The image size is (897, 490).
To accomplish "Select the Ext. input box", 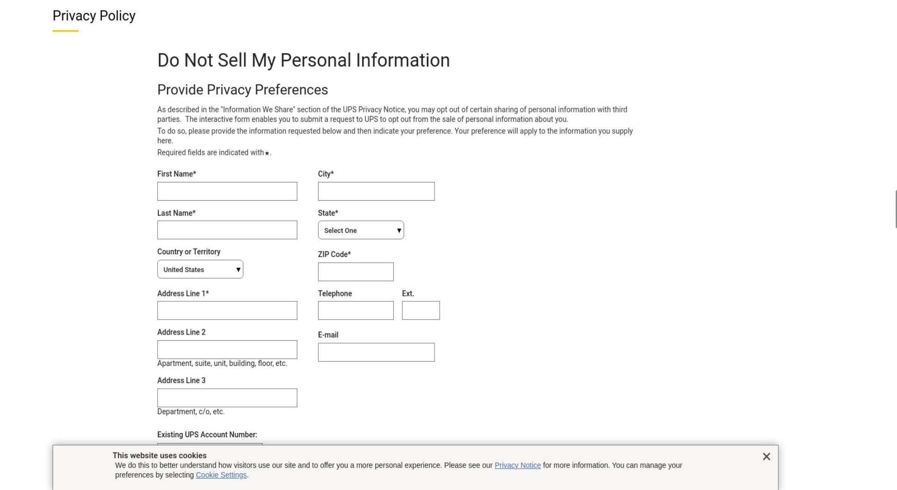I will pos(420,310).
